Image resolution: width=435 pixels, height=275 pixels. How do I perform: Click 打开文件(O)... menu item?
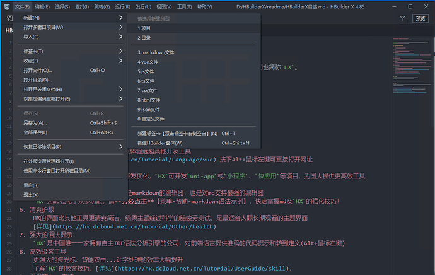tap(38, 71)
